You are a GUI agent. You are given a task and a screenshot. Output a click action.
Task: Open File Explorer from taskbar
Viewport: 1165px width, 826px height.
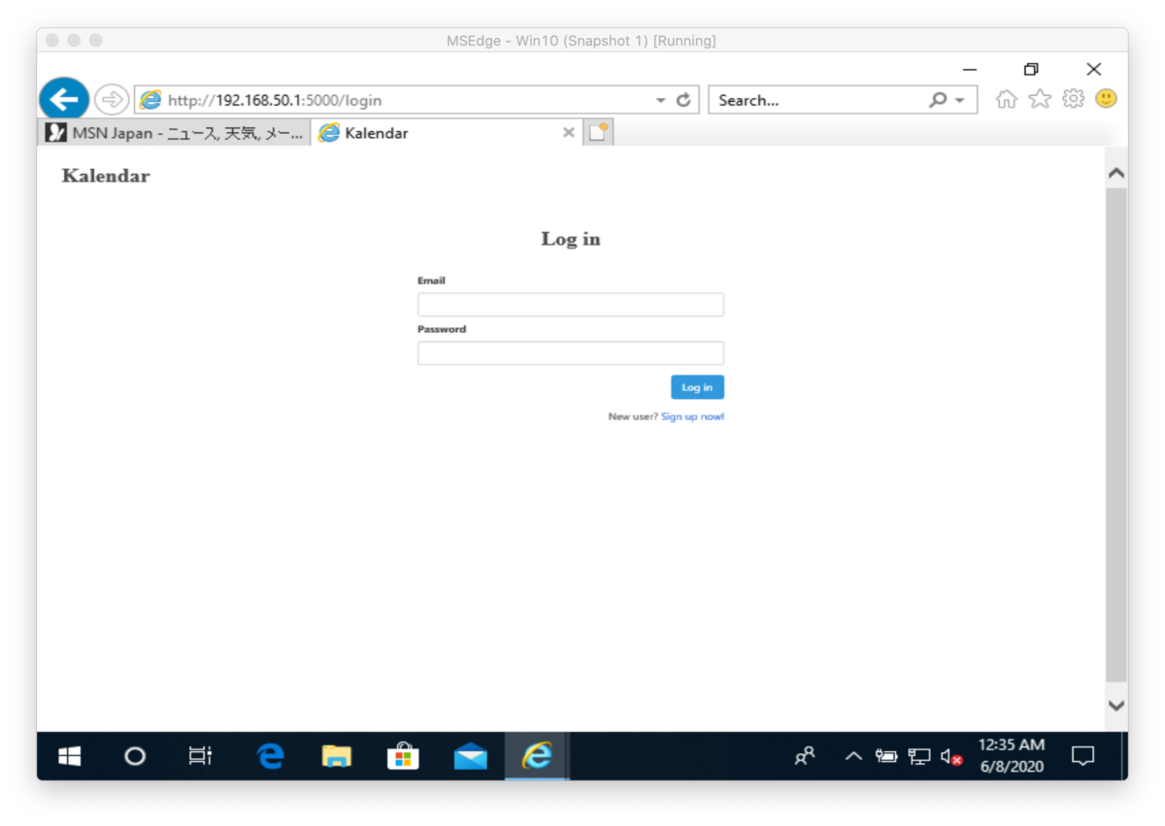[337, 756]
